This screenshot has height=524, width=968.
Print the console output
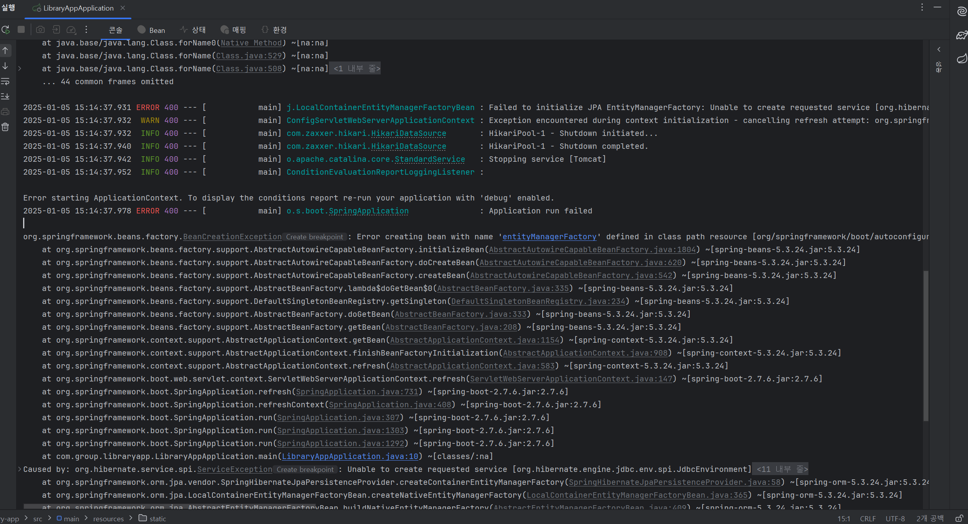tap(5, 112)
